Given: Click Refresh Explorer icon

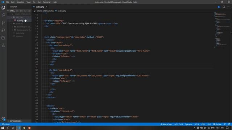Looking at the screenshot, I should [25, 11].
